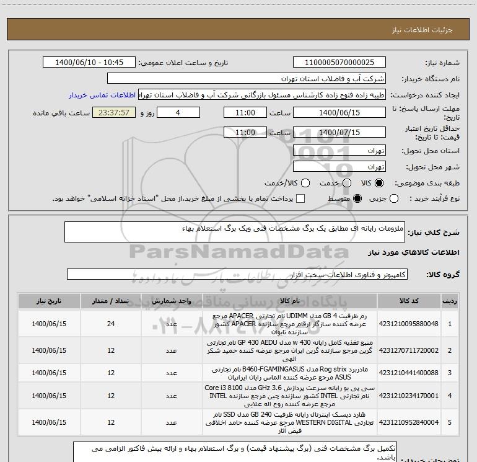
Task: Open اطلاعات تماس خریدار link
Action: tap(102, 95)
